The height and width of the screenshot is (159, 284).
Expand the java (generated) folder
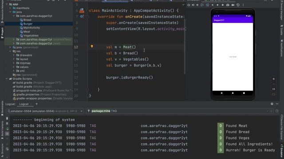10,47
